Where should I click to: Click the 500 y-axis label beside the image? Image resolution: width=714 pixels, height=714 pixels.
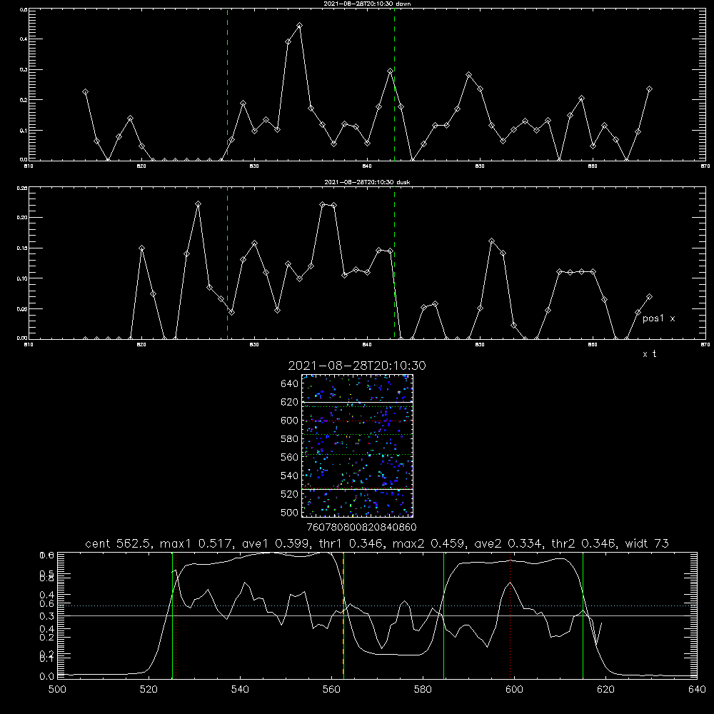290,512
